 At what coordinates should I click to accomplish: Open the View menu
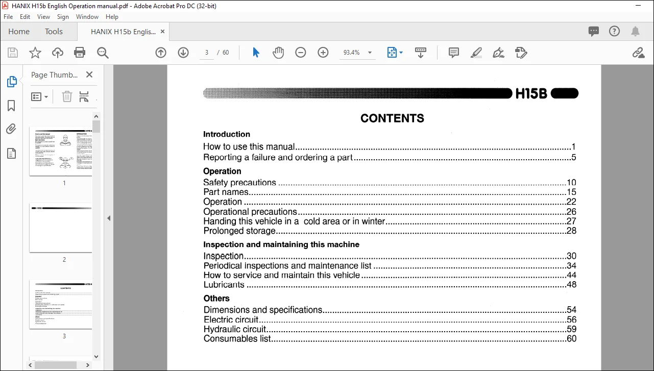pyautogui.click(x=43, y=17)
